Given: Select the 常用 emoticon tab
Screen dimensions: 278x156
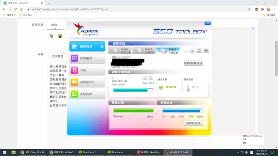Looking at the screenshot, I should (54, 25).
